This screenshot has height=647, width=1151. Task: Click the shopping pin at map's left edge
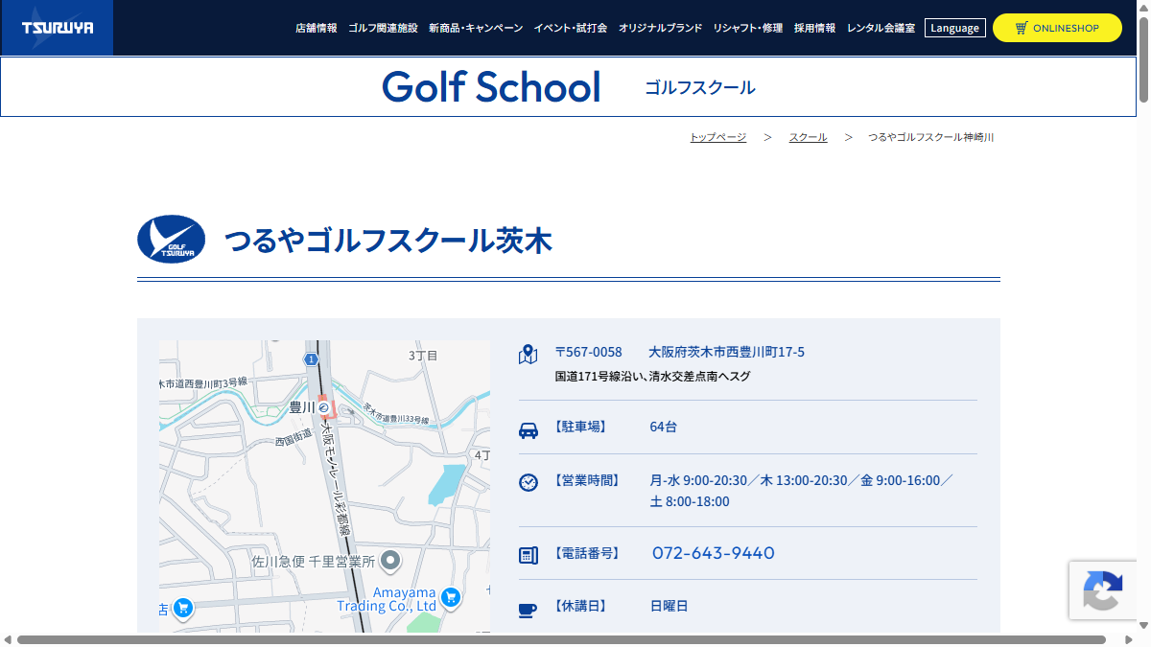(x=183, y=608)
